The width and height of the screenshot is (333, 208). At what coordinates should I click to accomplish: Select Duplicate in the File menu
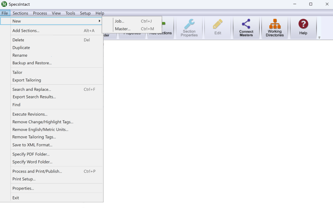tap(52, 48)
